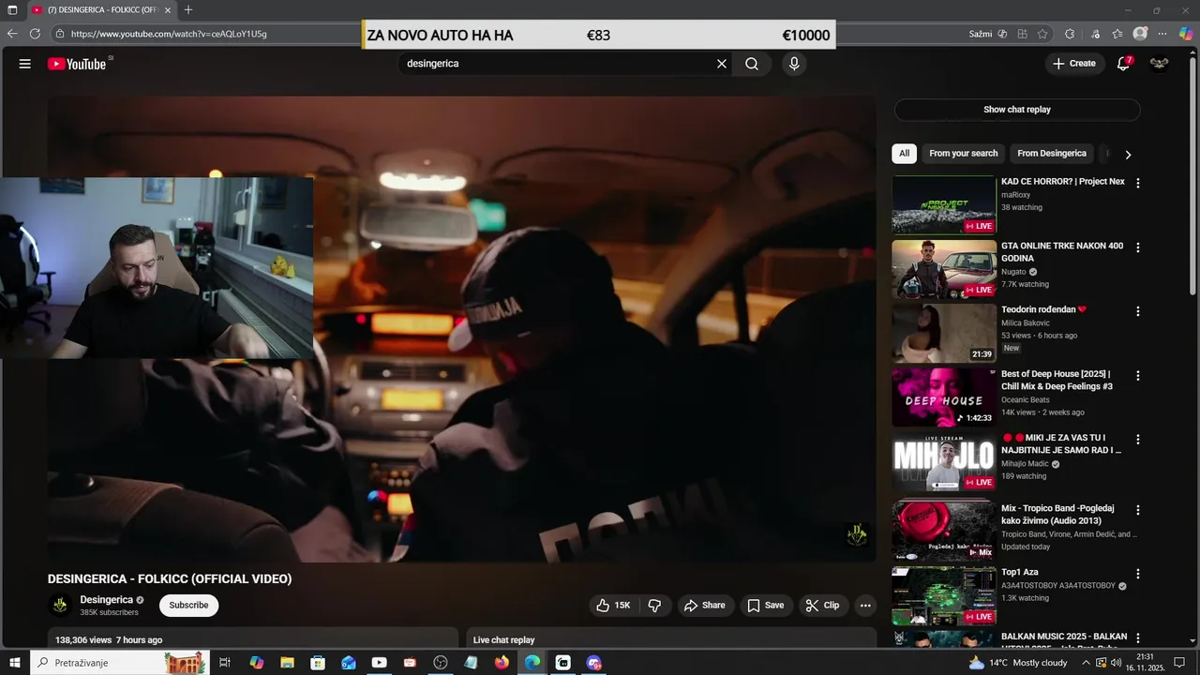The image size is (1200, 675).
Task: Open the Live chat replay section
Action: click(671, 639)
